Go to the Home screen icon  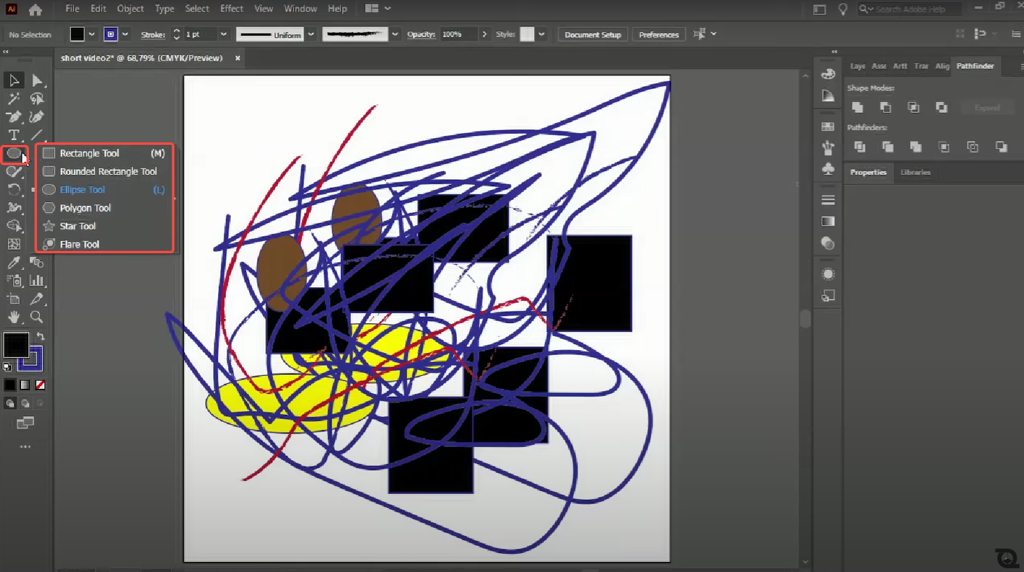[x=36, y=9]
